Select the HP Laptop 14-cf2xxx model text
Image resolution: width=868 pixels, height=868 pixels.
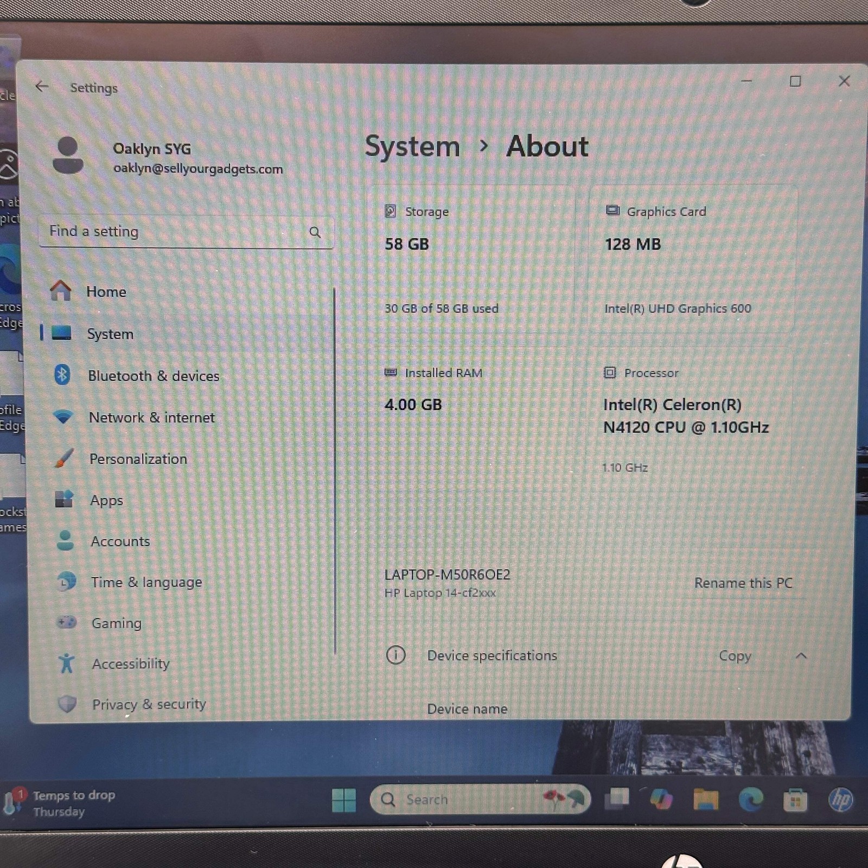click(x=440, y=593)
